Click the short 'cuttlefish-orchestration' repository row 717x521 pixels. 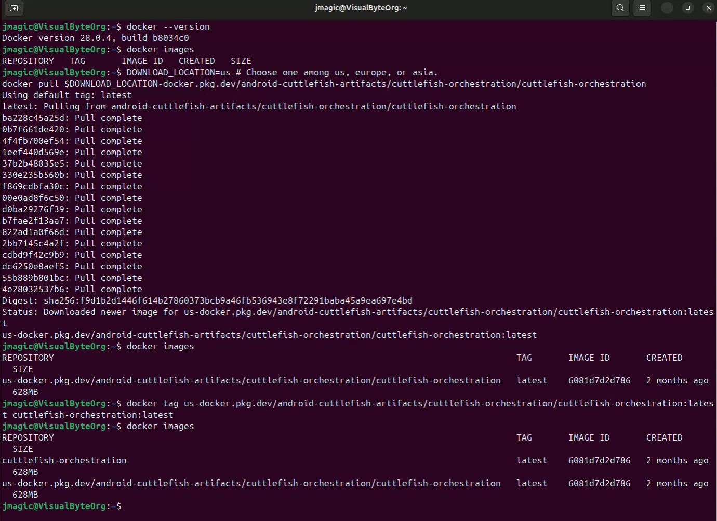[x=355, y=460]
